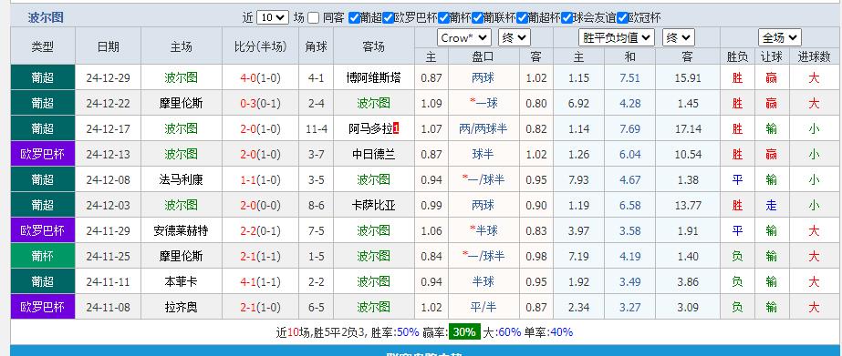Uncheck the 球会友谊 checkbox

tap(567, 17)
